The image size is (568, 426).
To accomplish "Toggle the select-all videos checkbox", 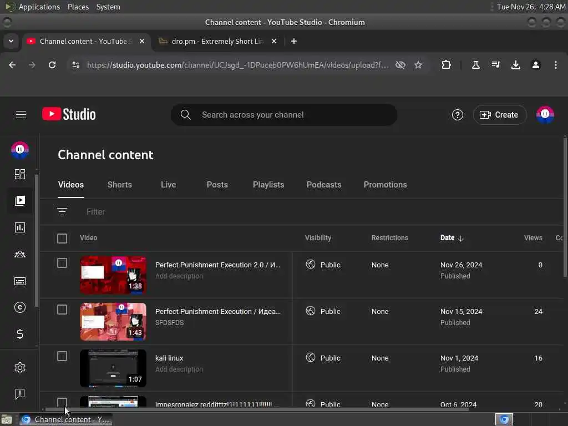I will pyautogui.click(x=62, y=239).
